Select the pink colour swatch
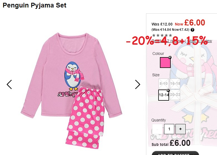The width and height of the screenshot is (217, 155). [165, 62]
